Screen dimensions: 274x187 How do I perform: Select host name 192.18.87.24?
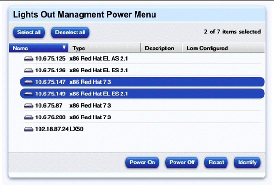52,129
